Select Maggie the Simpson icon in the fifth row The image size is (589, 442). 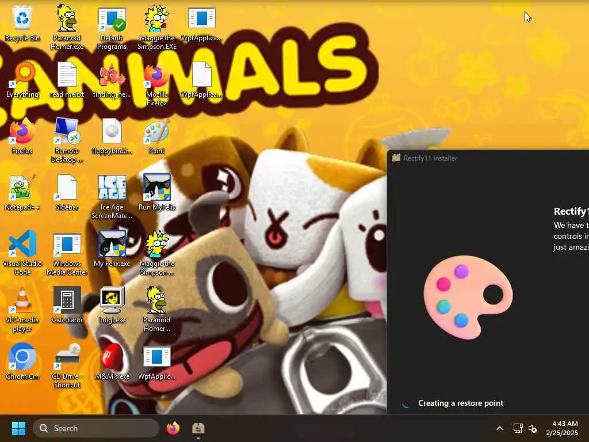point(157,253)
